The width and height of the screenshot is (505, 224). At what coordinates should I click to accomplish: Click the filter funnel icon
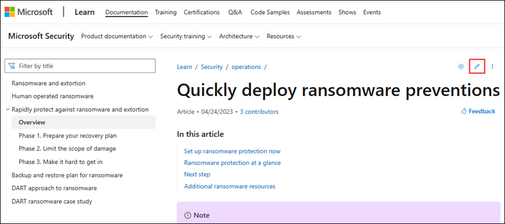[x=12, y=66]
